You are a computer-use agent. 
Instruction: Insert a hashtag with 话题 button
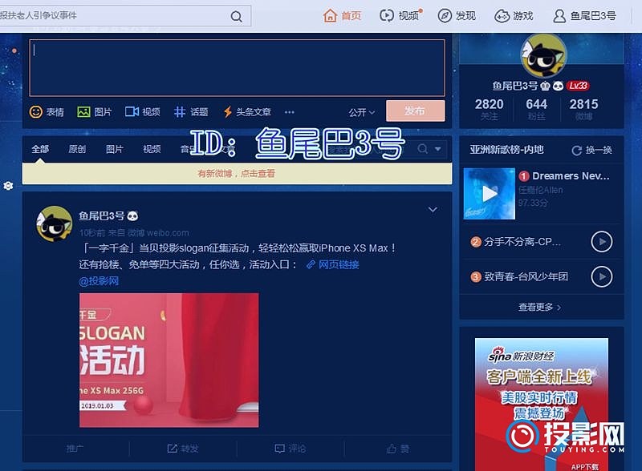tap(191, 111)
